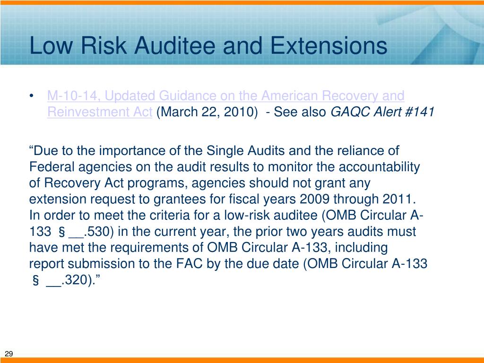Click the words Single Audits in the quote
The image size is (484, 363).
pos(245,151)
